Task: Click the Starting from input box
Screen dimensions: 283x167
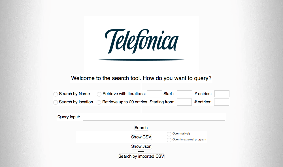Action: [184, 102]
